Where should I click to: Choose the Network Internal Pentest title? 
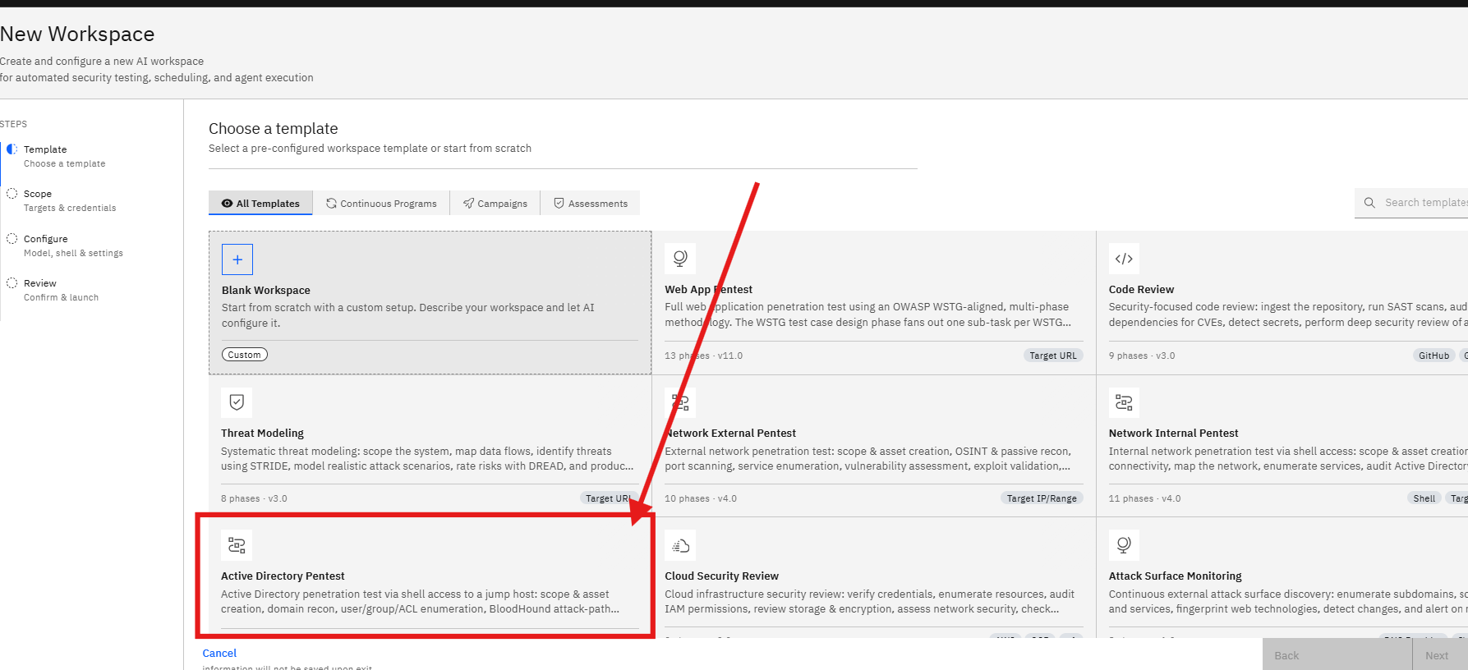(x=1173, y=434)
